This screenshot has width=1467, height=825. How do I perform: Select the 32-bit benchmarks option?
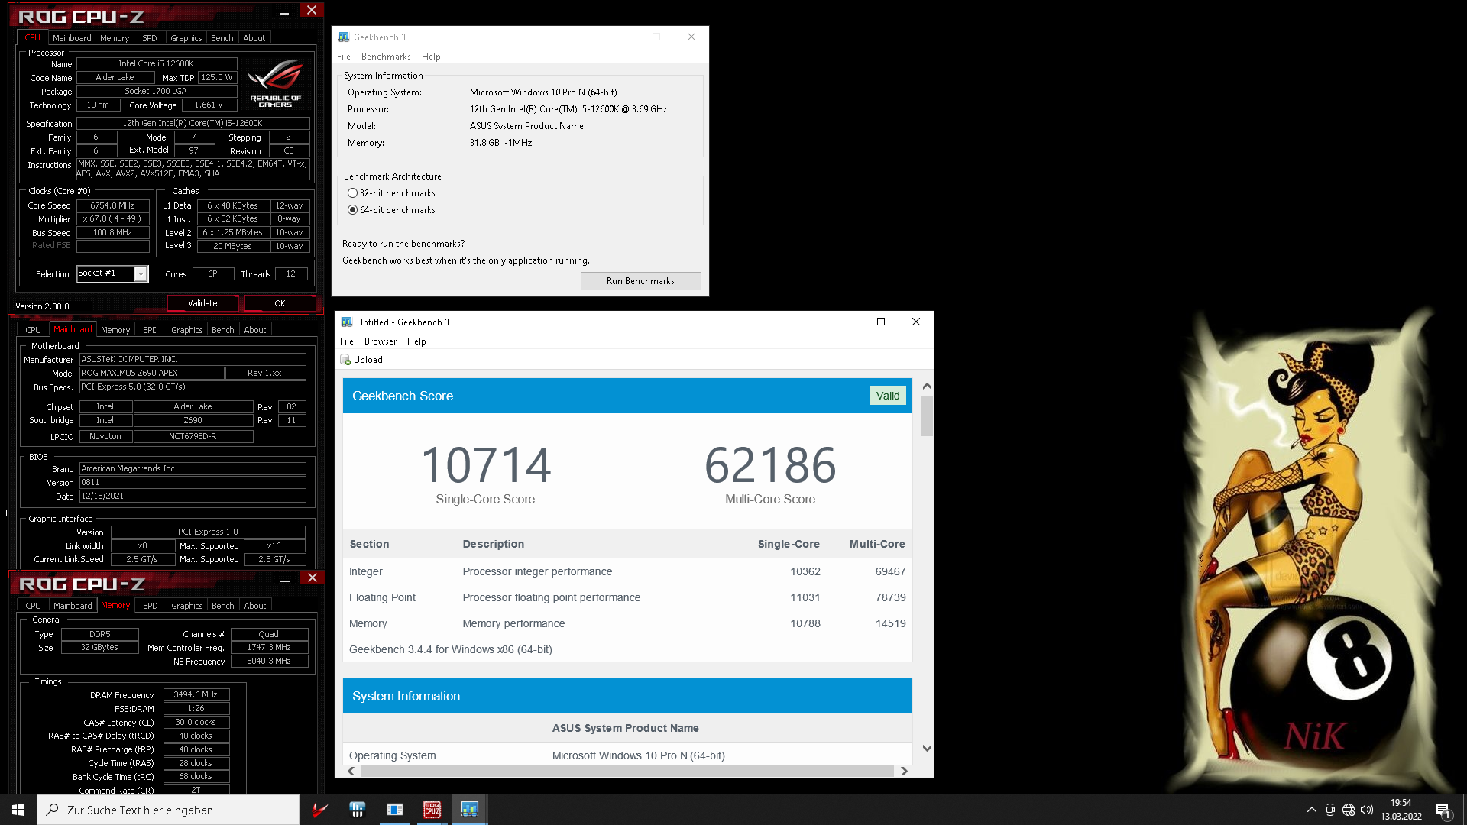(x=391, y=193)
